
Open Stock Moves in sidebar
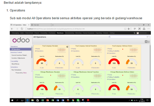point(15,64)
